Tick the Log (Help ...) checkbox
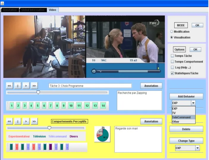 click(172, 67)
